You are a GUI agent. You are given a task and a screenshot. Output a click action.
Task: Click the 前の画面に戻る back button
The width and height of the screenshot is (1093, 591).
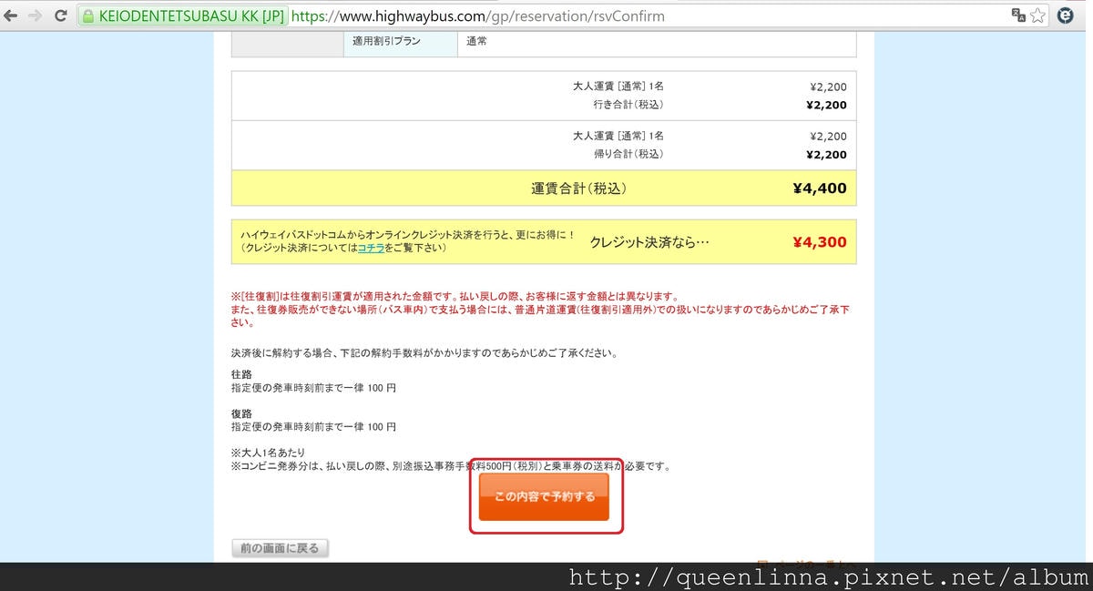[x=280, y=548]
